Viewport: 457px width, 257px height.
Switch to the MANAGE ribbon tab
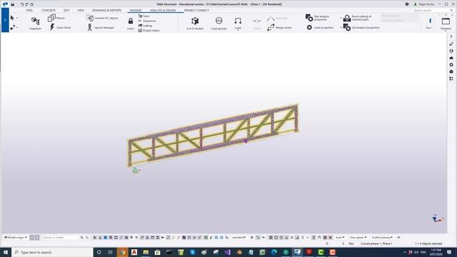pos(136,10)
